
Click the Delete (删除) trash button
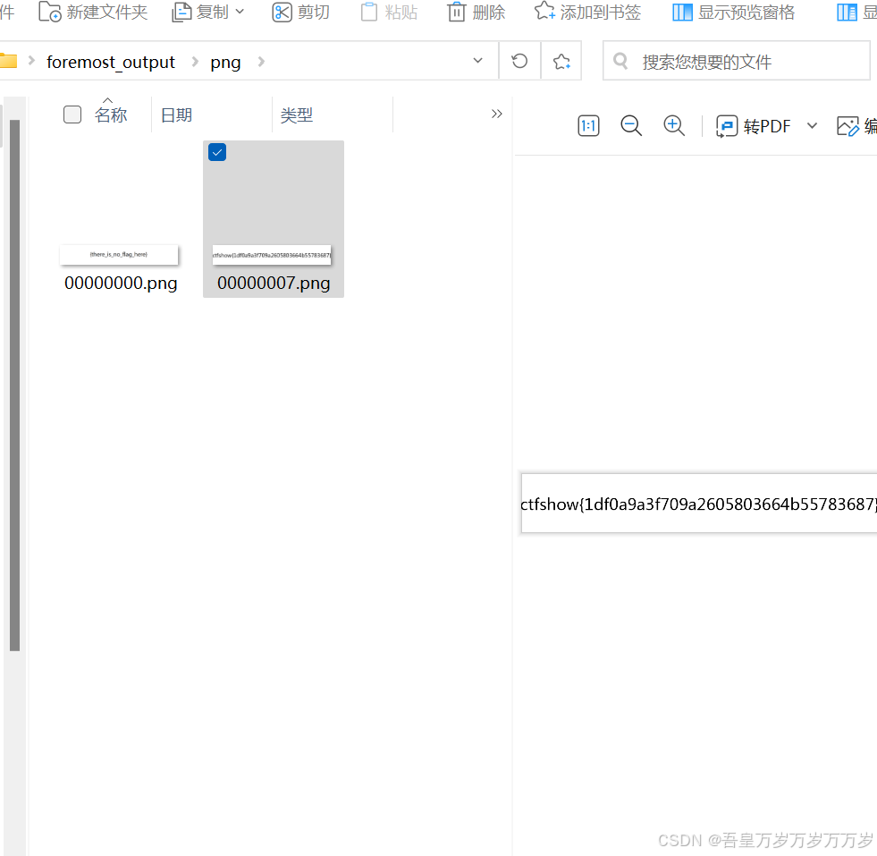point(476,12)
